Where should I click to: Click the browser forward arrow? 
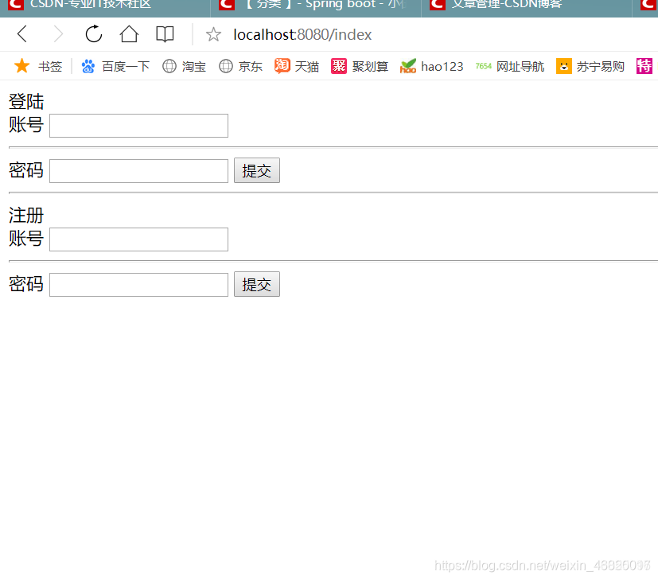pos(58,34)
